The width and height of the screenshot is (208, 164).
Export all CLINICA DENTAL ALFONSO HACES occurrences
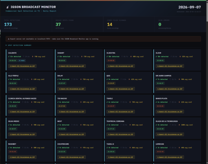[22, 112]
